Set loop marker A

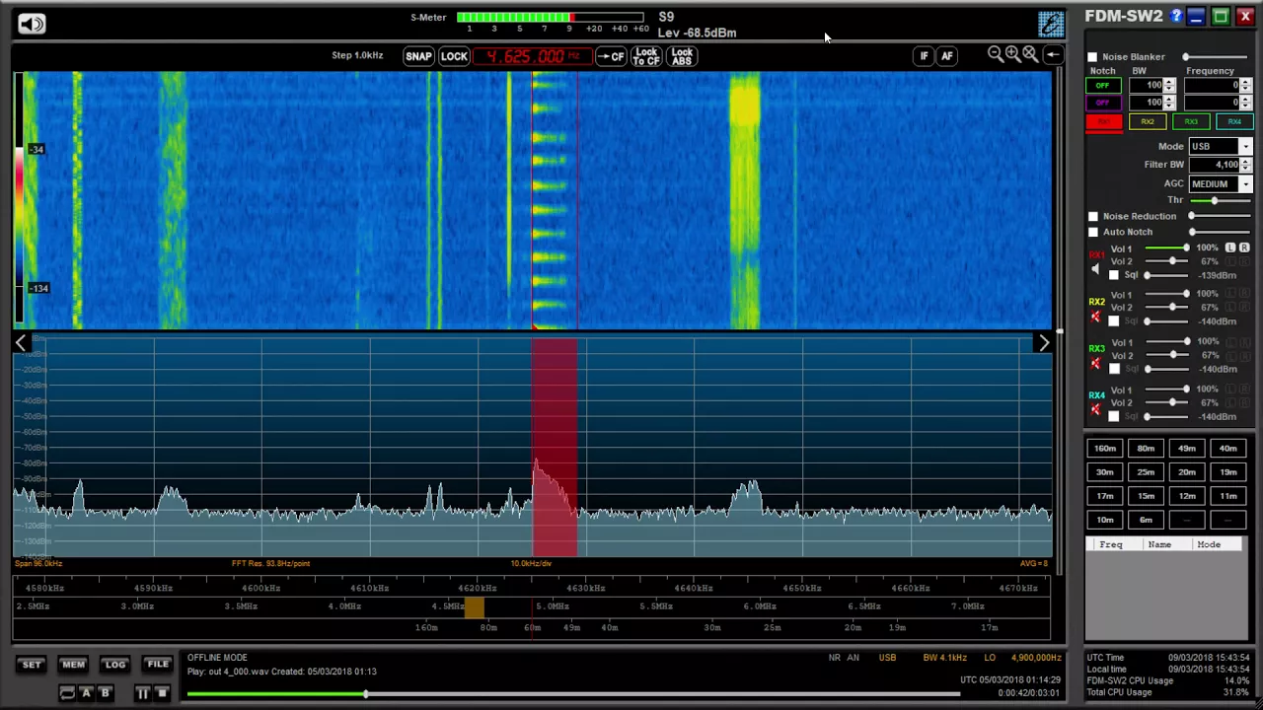[x=86, y=693]
